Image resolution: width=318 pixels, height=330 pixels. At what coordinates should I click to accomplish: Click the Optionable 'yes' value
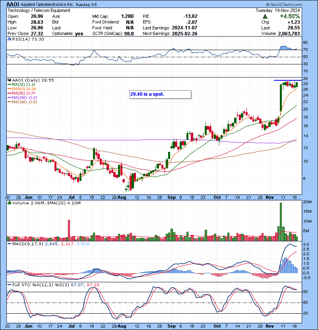(x=79, y=34)
